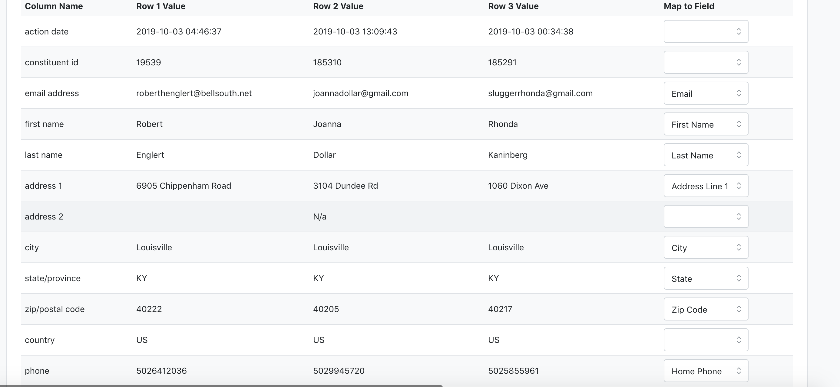Open the Last Name mapping dropdown
Viewport: 840px width, 387px height.
[x=706, y=155]
